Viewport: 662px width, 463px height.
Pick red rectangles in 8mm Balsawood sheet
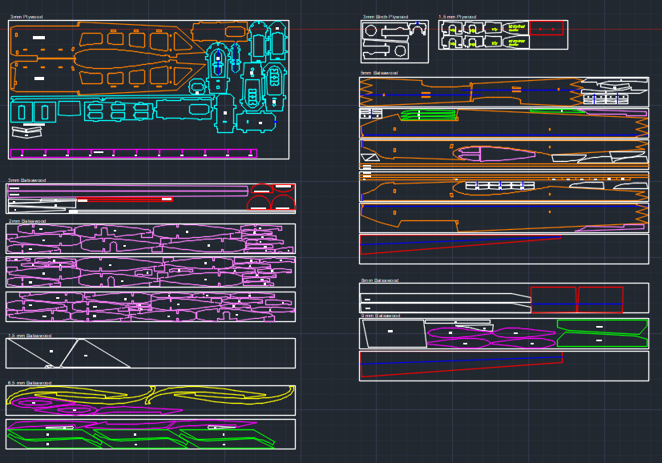point(576,300)
